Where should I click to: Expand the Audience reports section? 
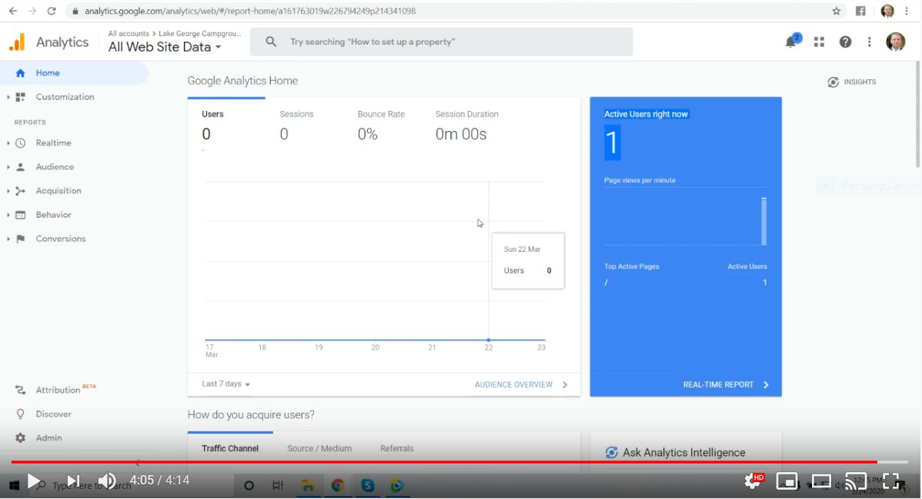tap(8, 167)
